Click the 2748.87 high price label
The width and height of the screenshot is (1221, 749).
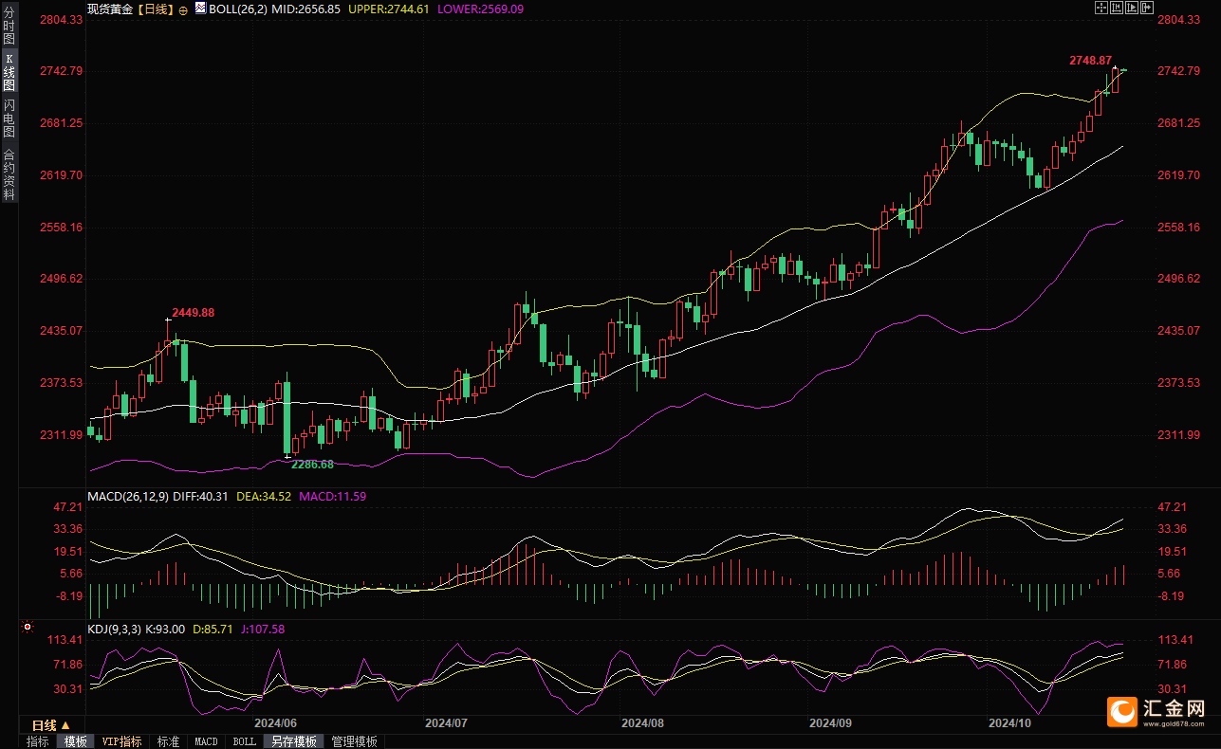pos(1090,60)
